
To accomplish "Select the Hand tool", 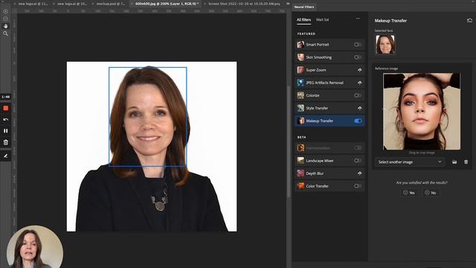I will pyautogui.click(x=5, y=26).
